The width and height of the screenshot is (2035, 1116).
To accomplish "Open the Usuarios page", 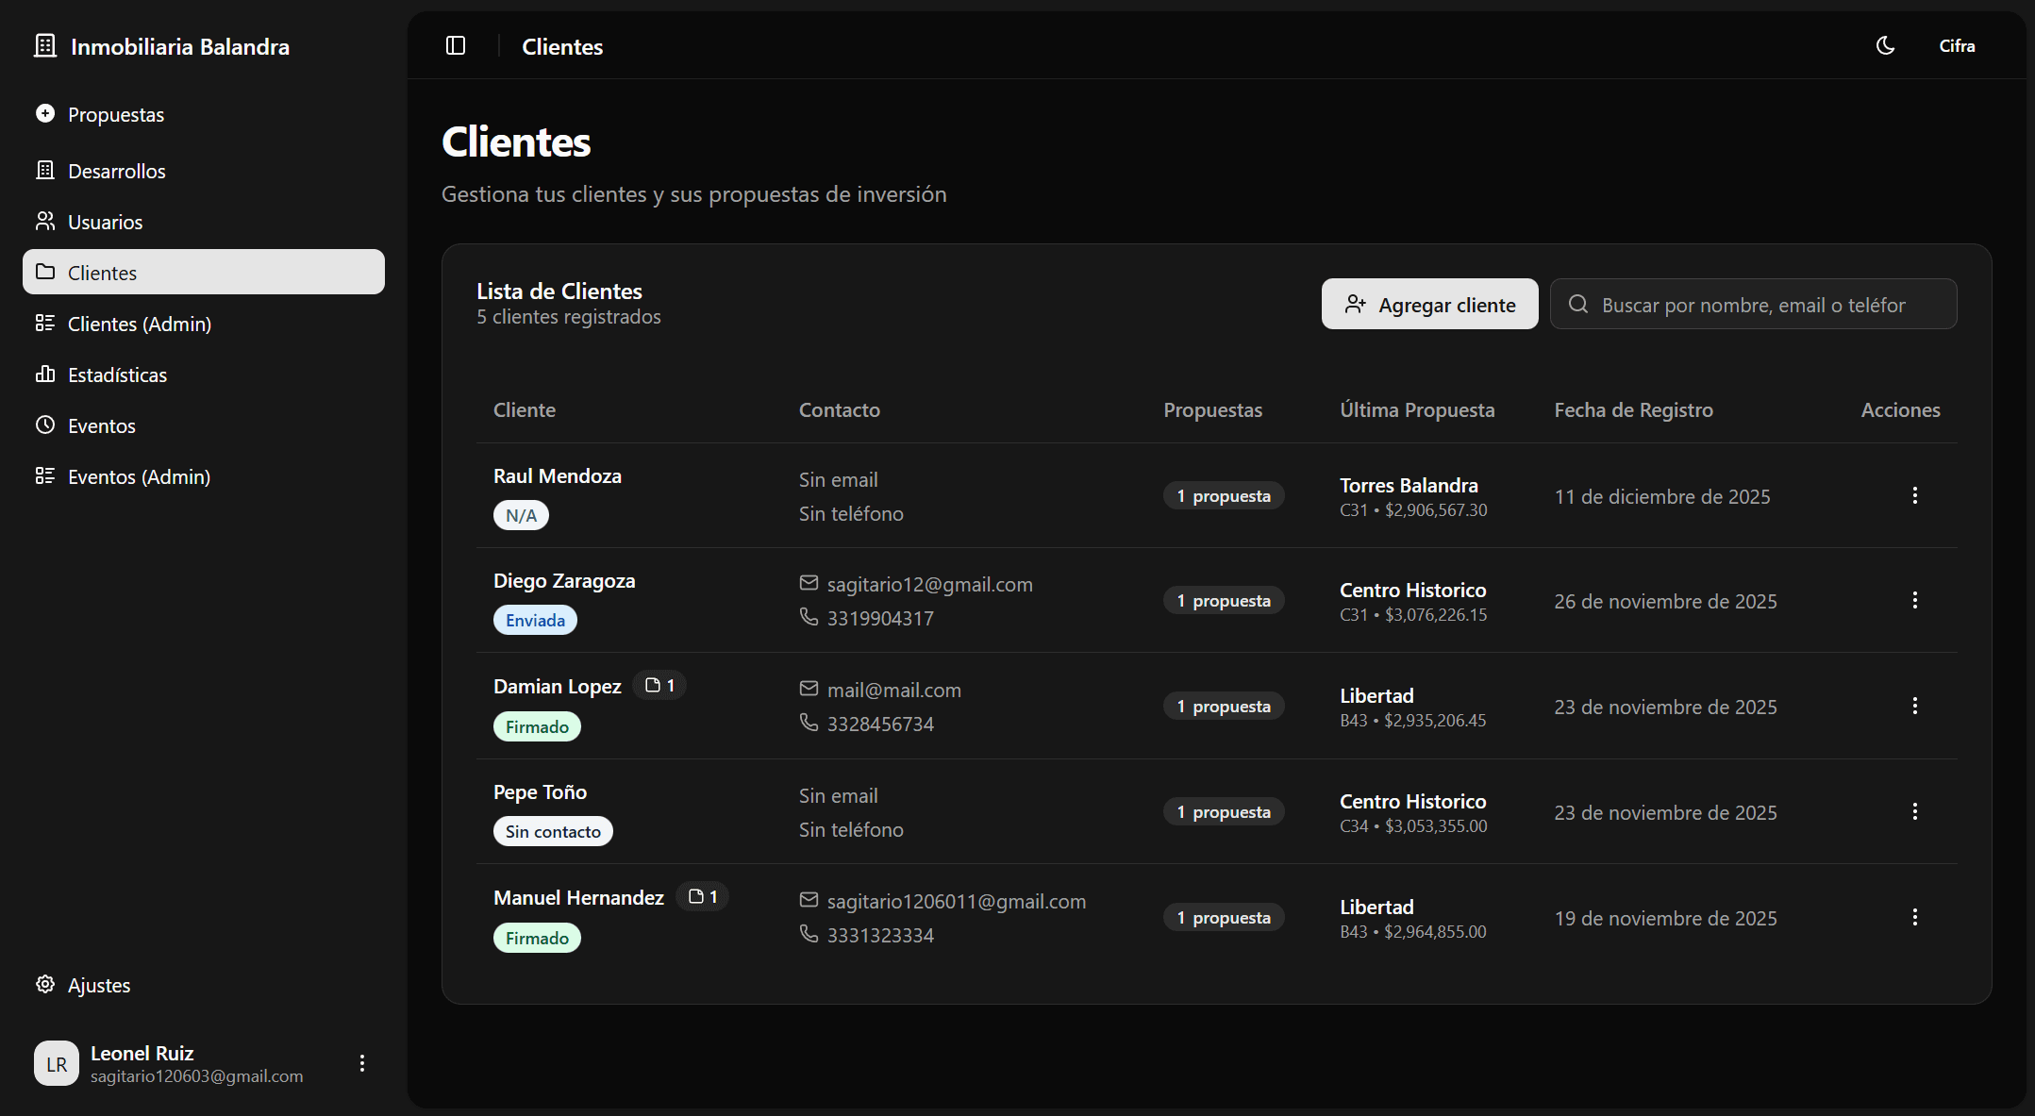I will (x=106, y=223).
